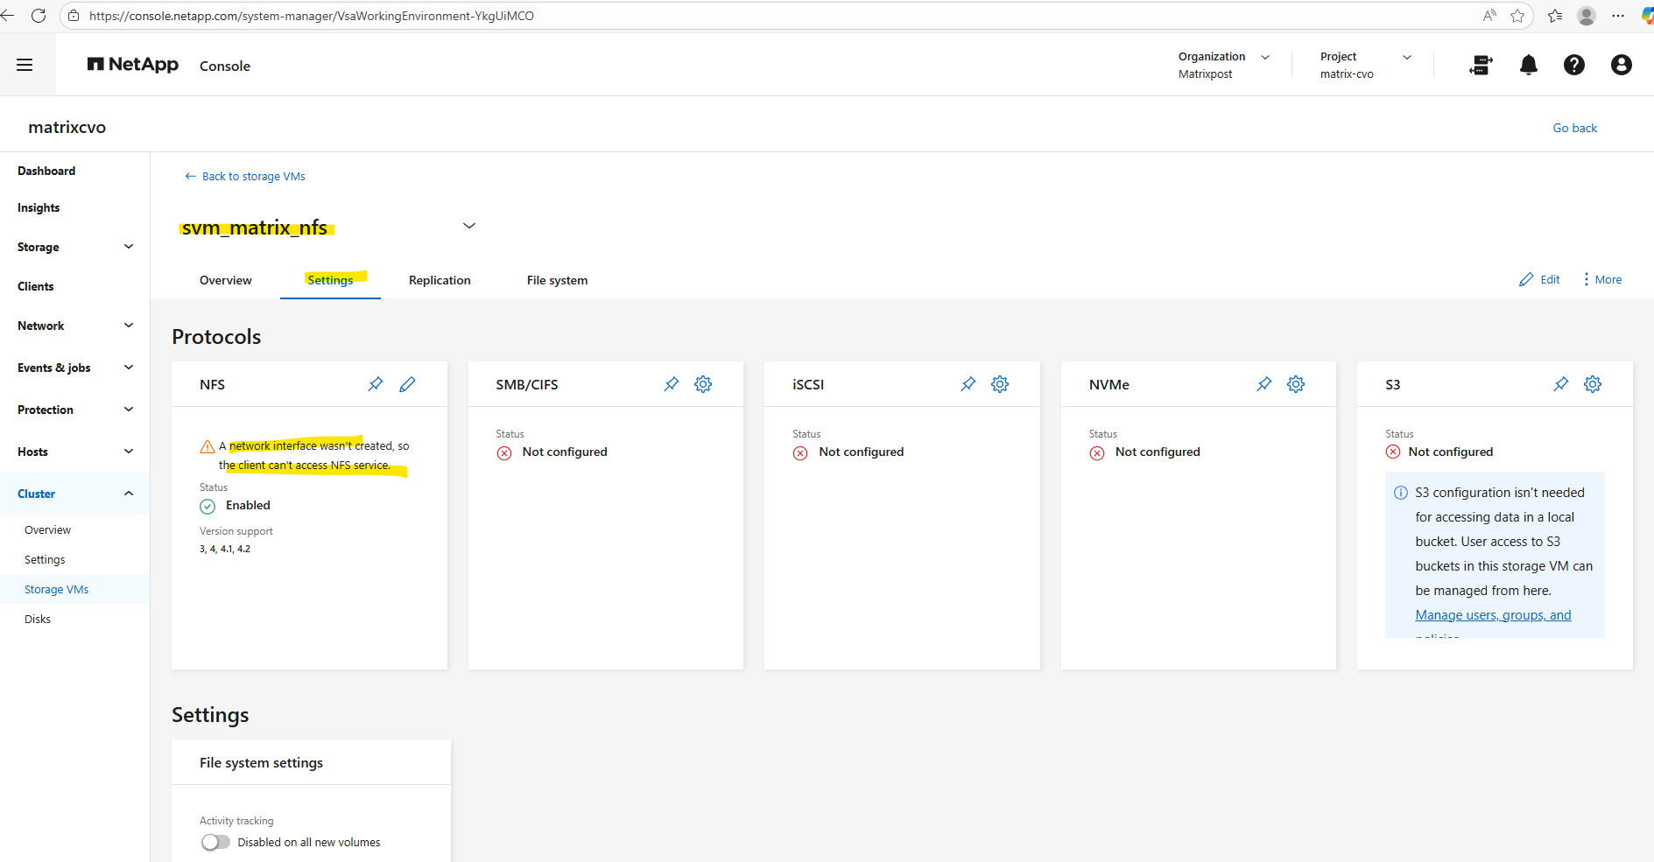This screenshot has height=862, width=1654.
Task: Click the NVMe Not configured status
Action: pyautogui.click(x=1158, y=452)
